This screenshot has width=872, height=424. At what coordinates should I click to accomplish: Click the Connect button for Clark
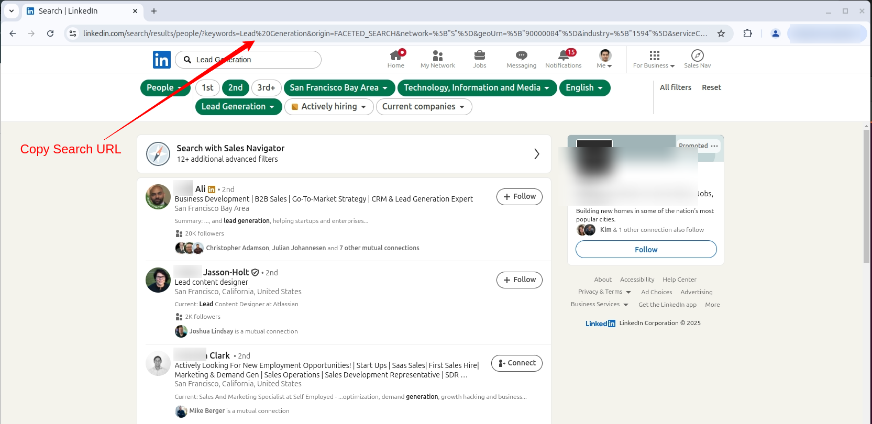[x=516, y=363]
